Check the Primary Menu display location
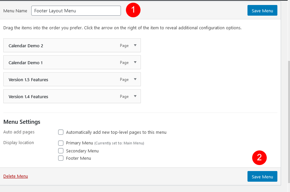 [x=61, y=143]
